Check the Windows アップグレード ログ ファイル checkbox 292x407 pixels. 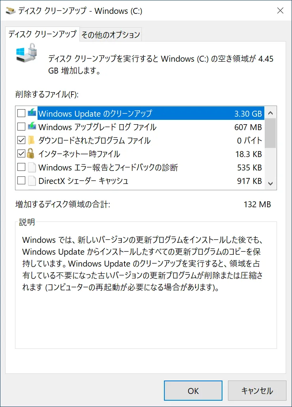click(21, 127)
